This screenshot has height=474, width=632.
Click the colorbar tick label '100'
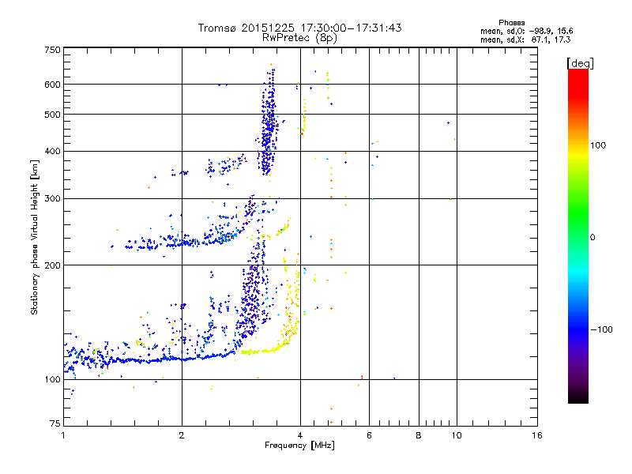tap(598, 145)
